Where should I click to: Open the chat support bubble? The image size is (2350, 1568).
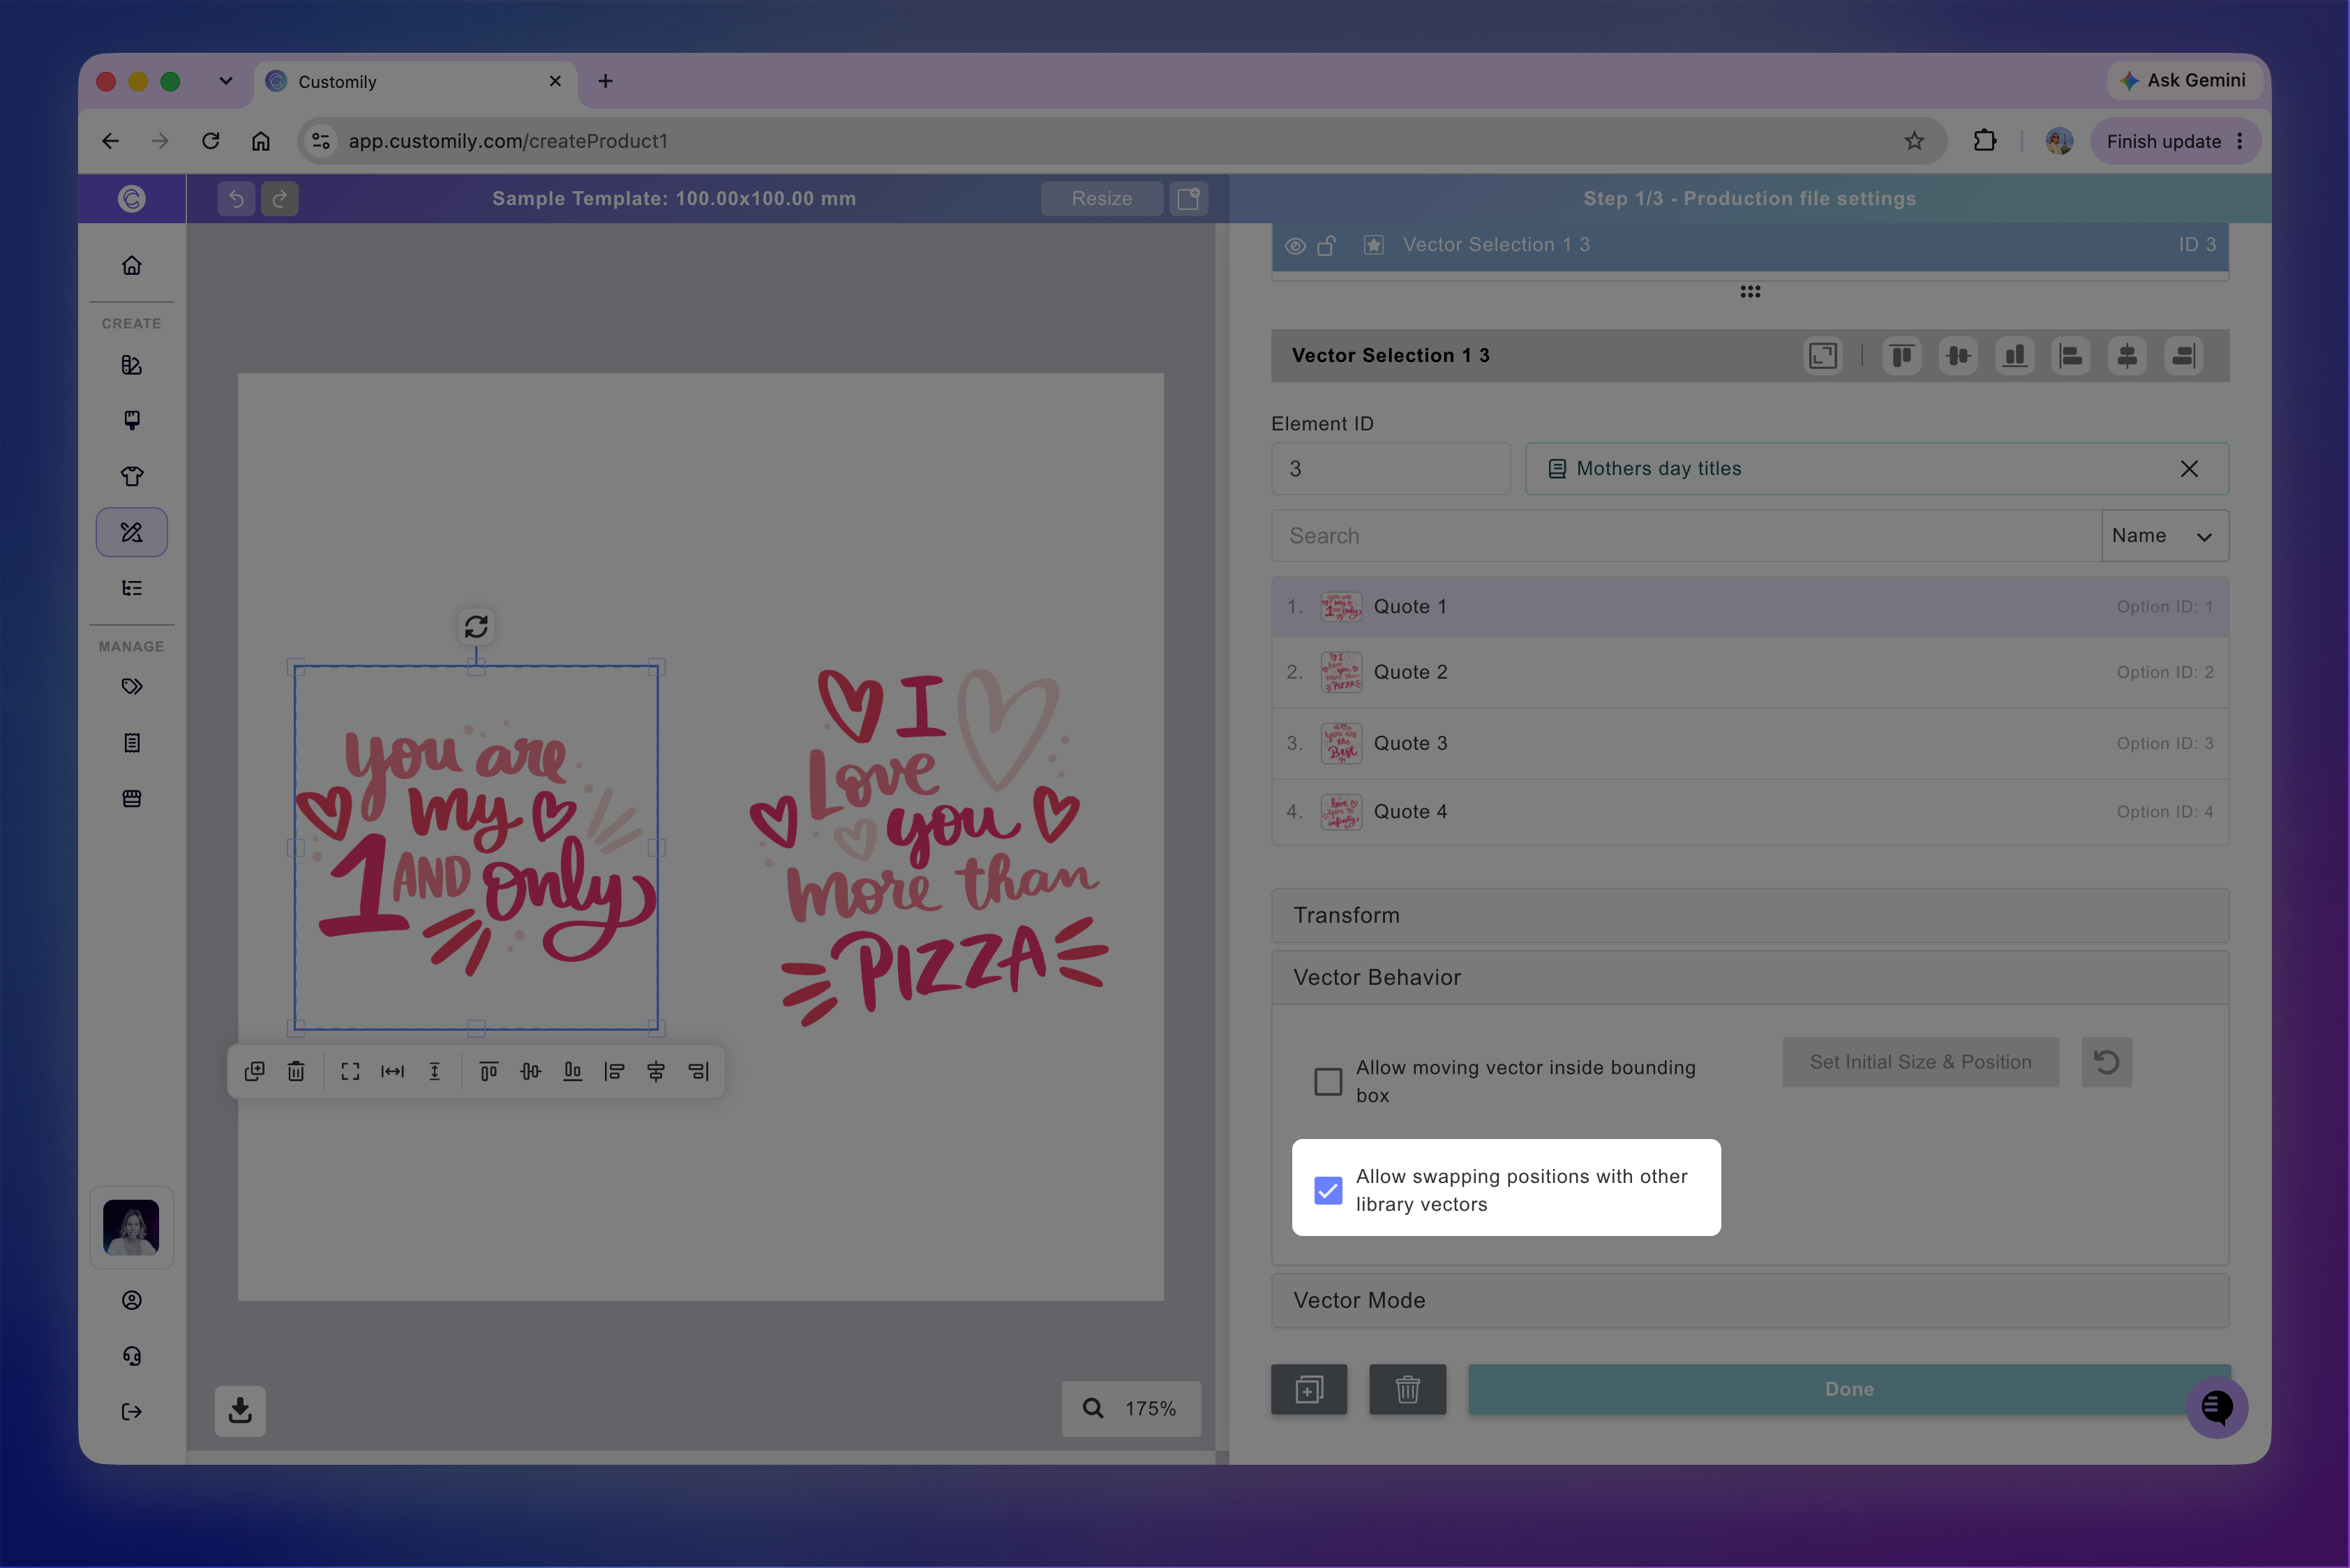pyautogui.click(x=2217, y=1407)
